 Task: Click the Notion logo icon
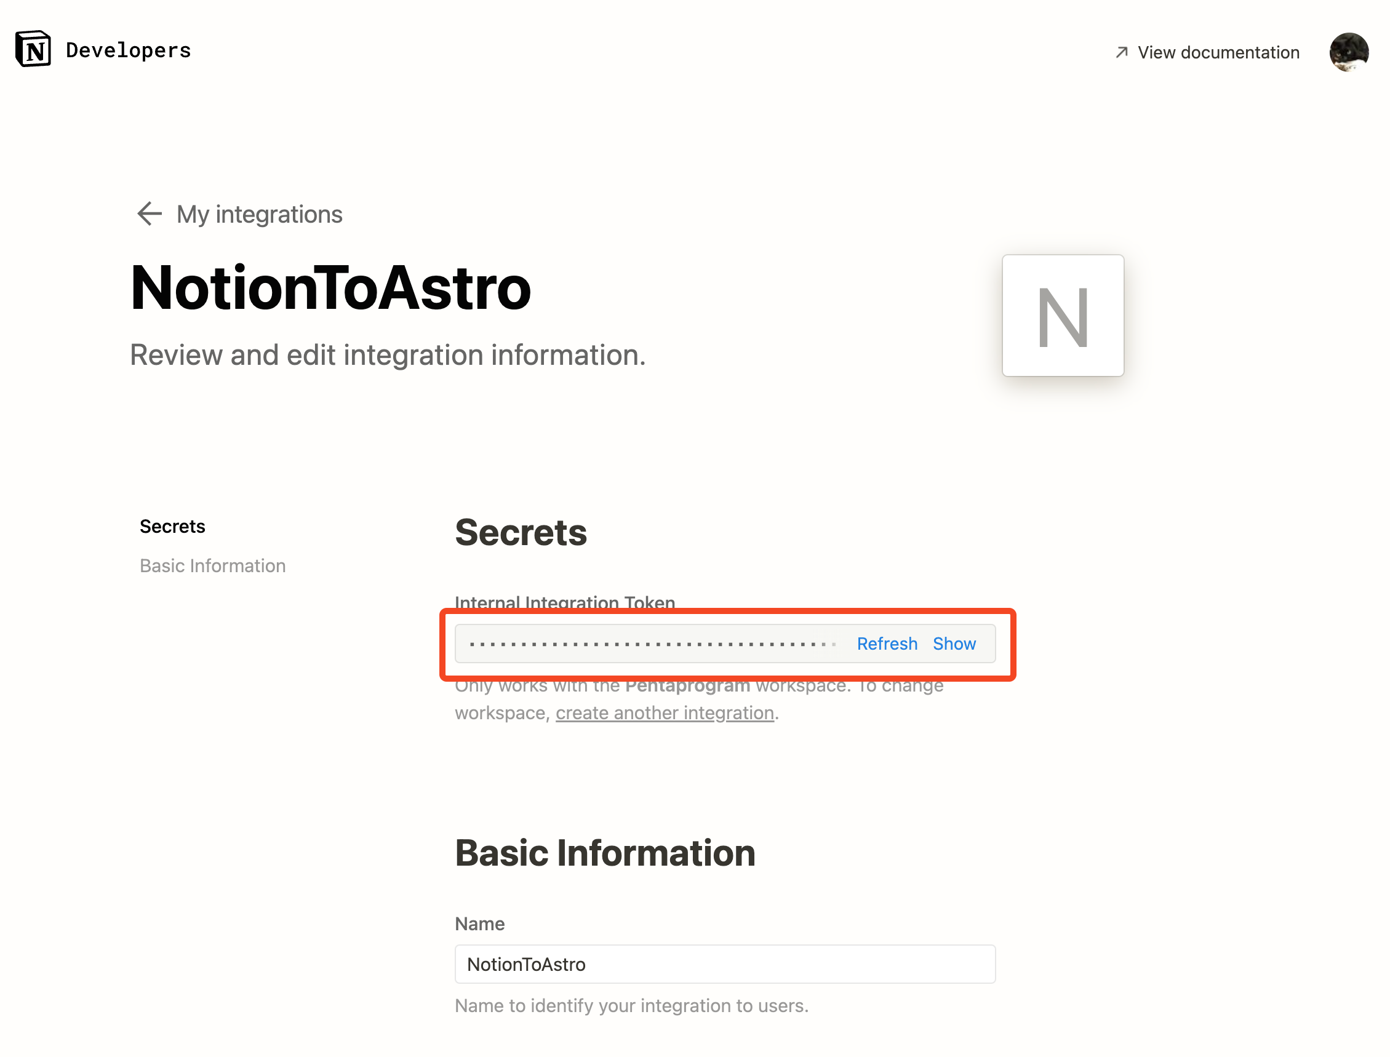33,49
